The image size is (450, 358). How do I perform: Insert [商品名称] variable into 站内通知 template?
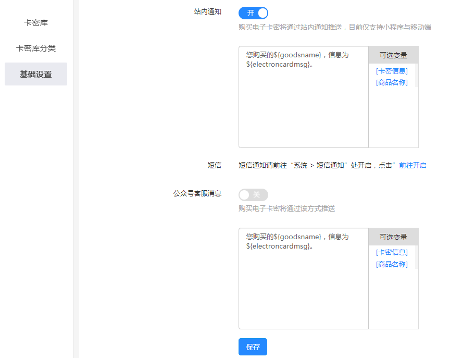[x=392, y=82]
